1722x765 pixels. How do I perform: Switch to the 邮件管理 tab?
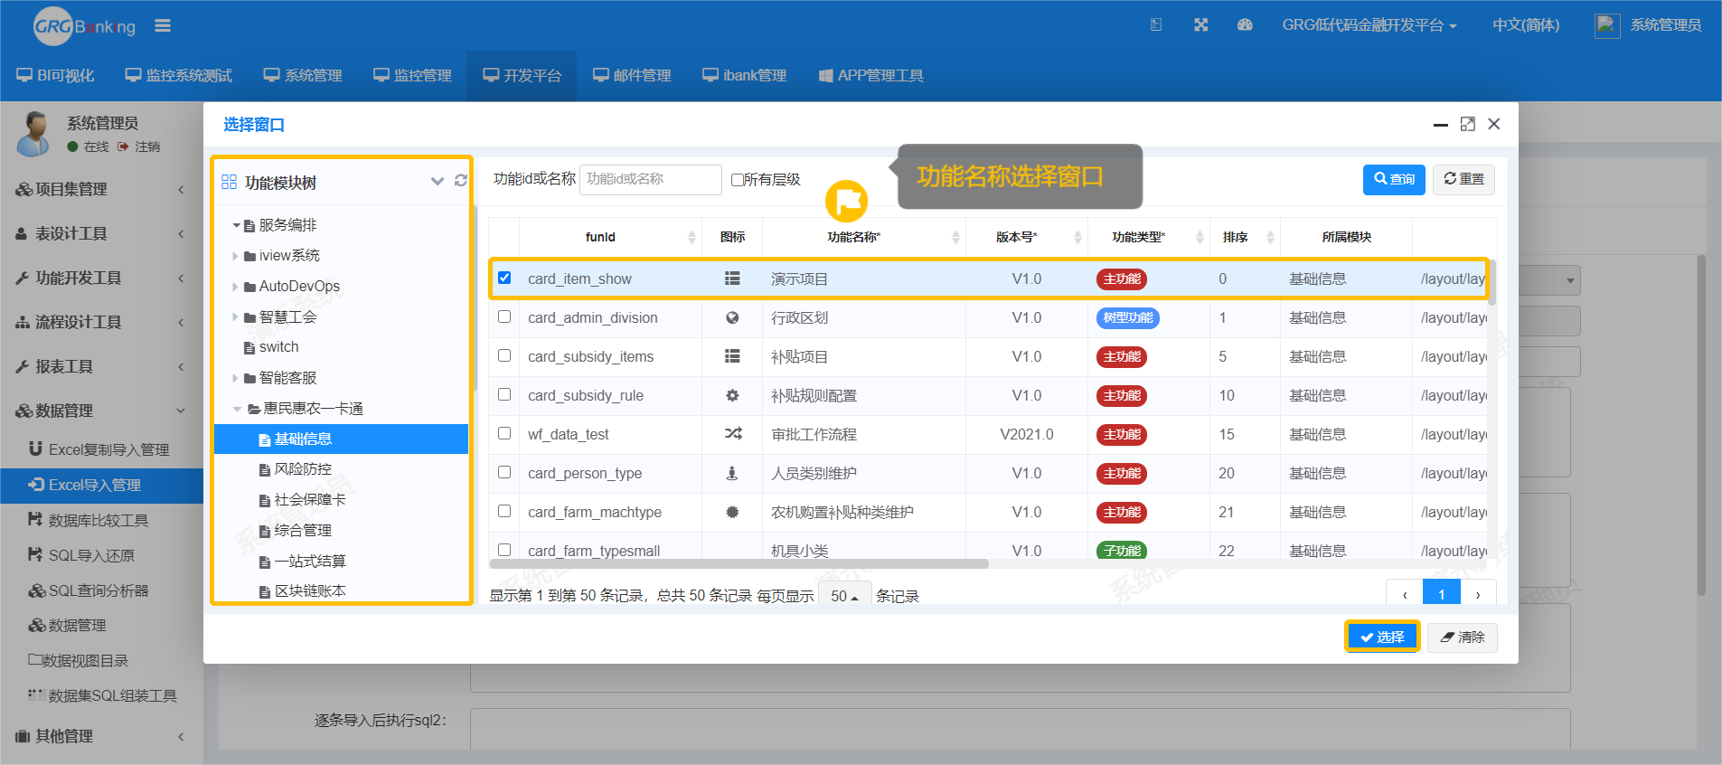click(x=632, y=75)
